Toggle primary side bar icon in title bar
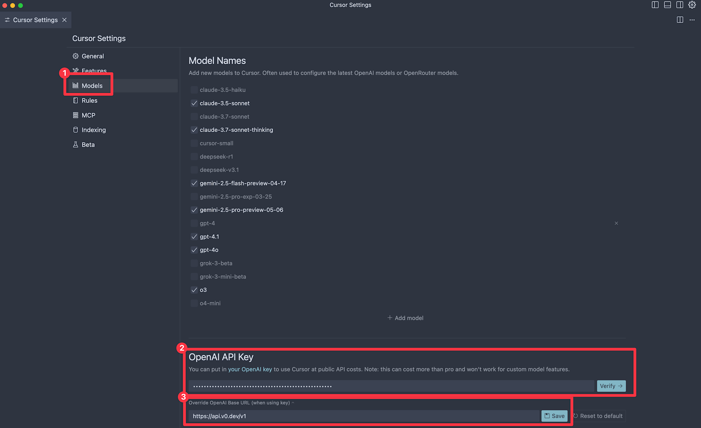The width and height of the screenshot is (701, 428). pos(655,5)
